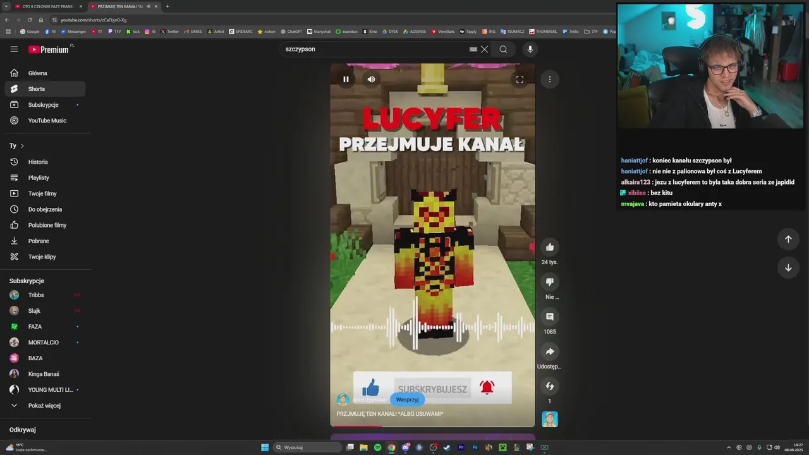Share the Short with the arrow icon

[x=550, y=351]
